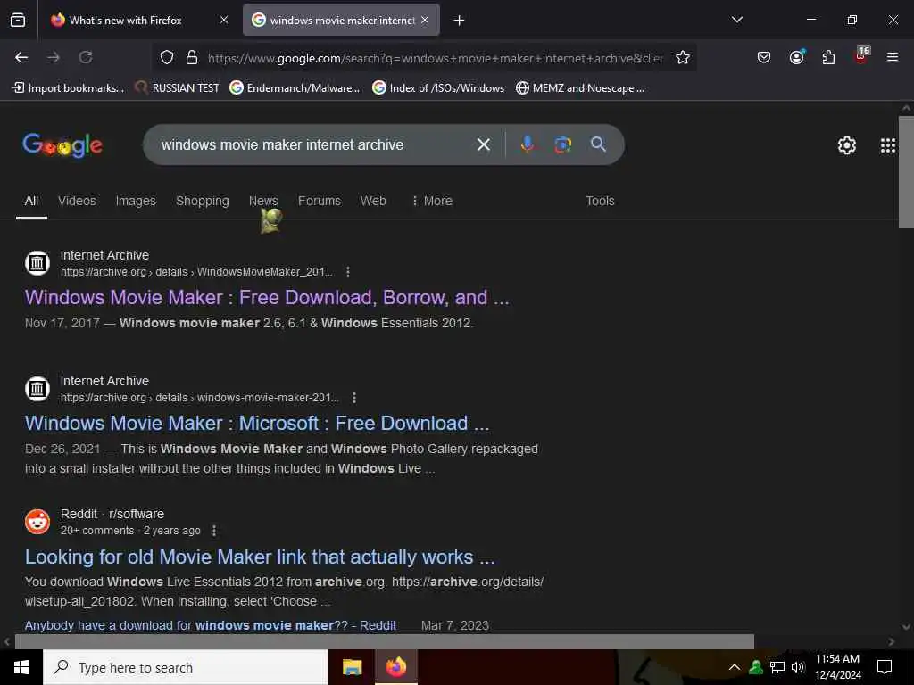Open Windows Movie Maker Free Download, Borrow result

coord(267,298)
